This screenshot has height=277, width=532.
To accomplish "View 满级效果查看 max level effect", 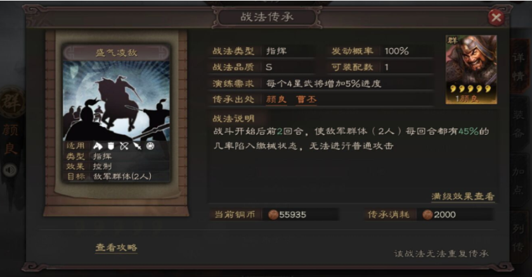I will 463,197.
